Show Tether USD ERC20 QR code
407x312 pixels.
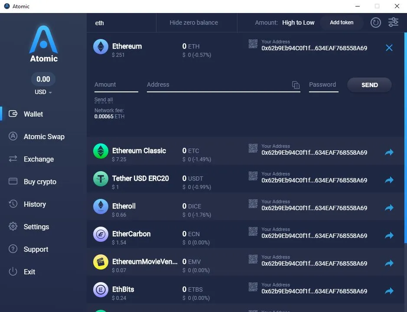click(253, 176)
